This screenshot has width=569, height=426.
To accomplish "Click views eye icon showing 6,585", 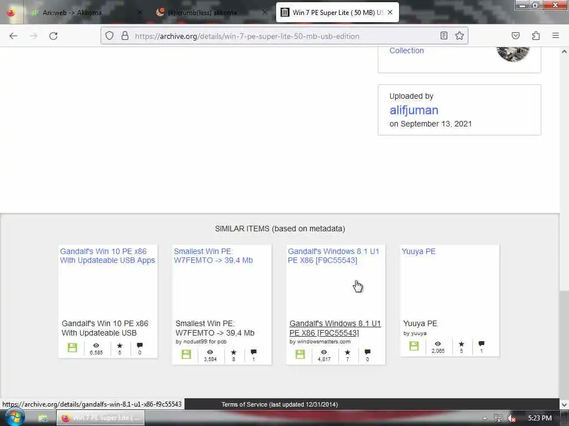I will point(96,346).
